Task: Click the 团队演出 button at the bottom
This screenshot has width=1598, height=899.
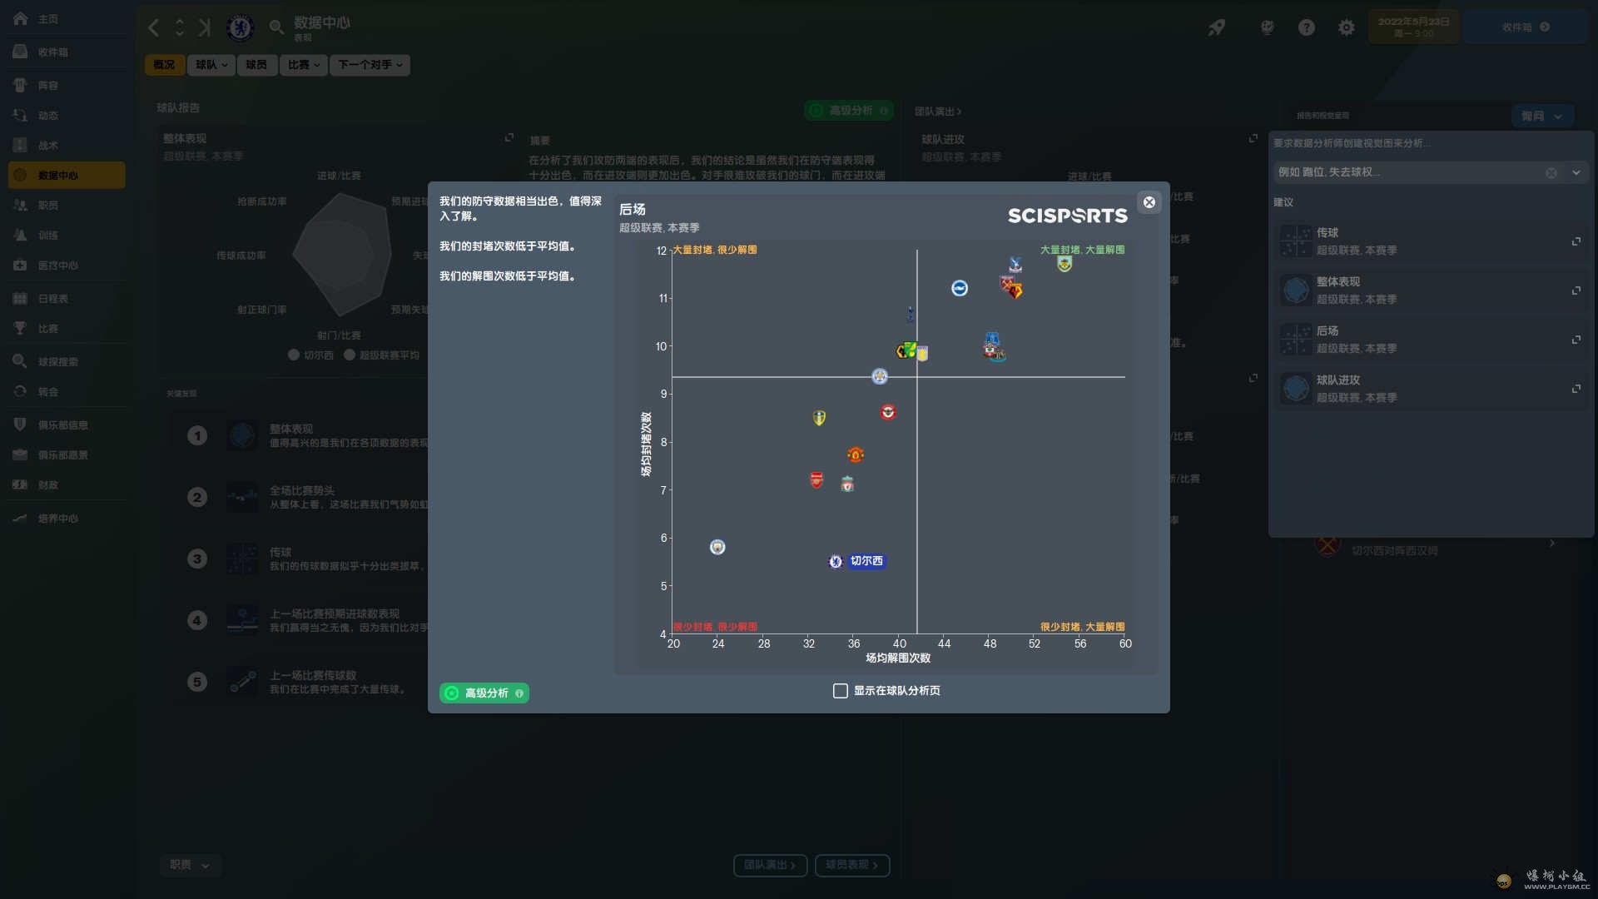Action: (x=770, y=865)
